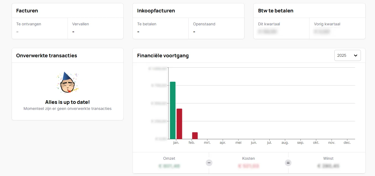Click the red February costs bar
Image resolution: width=375 pixels, height=176 pixels.
point(195,136)
